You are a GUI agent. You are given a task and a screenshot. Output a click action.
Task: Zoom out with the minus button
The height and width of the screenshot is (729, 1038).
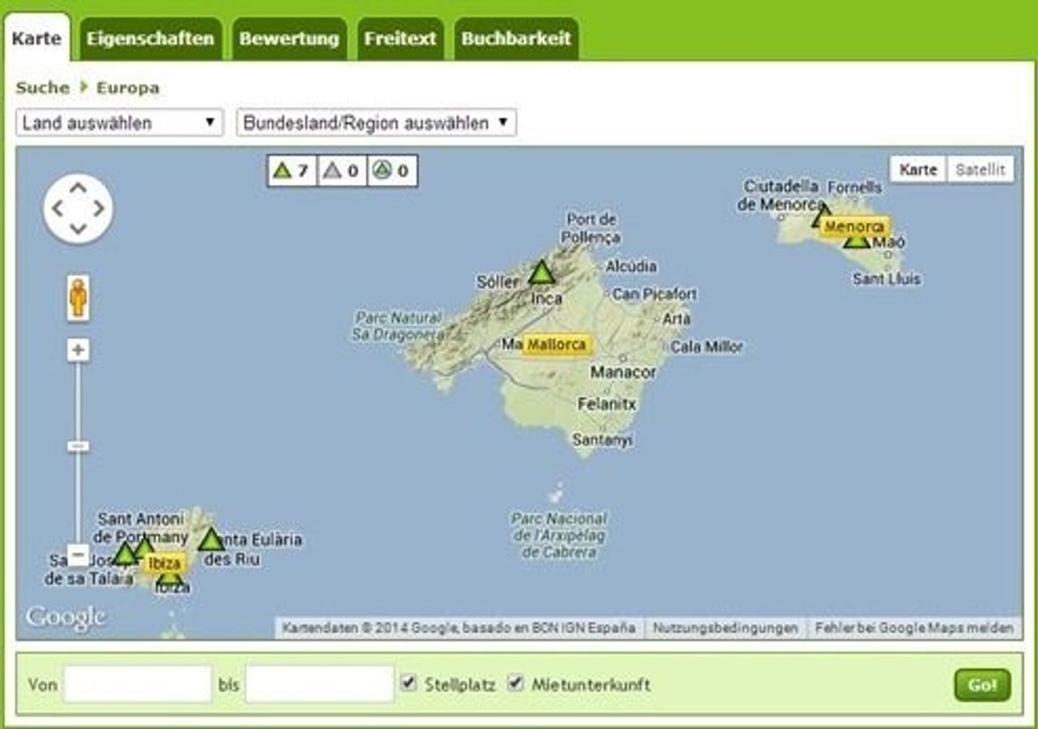tap(78, 556)
